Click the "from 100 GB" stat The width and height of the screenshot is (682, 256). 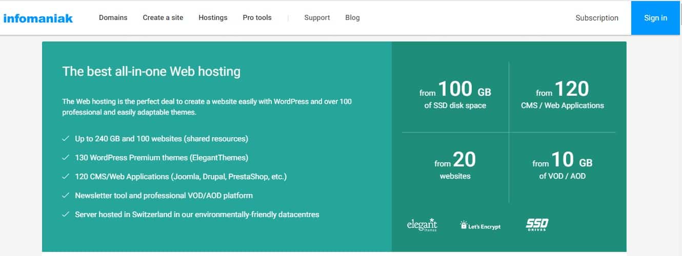(x=455, y=90)
